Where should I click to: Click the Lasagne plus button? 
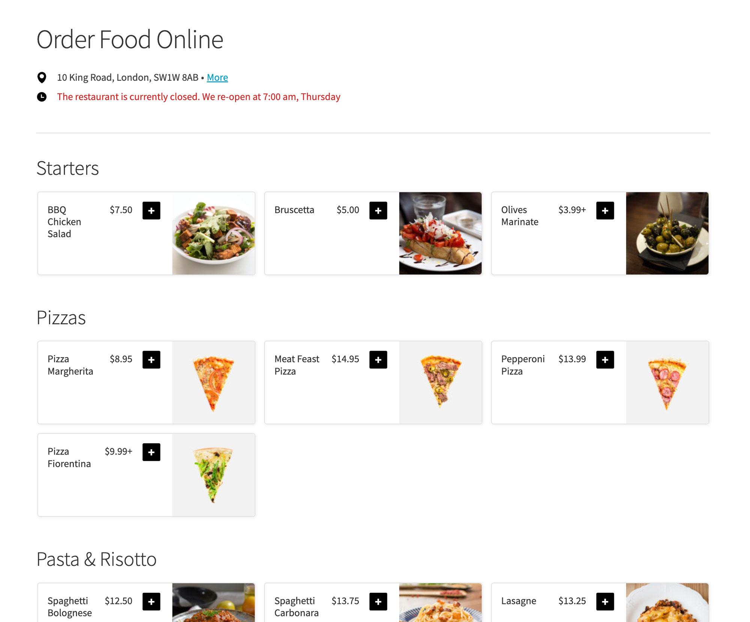[605, 601]
